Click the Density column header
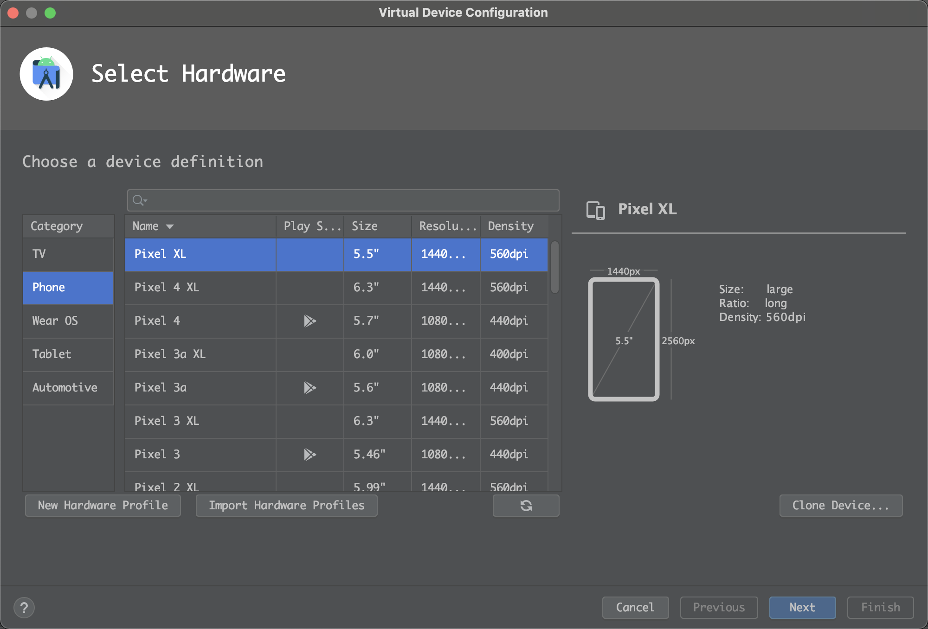This screenshot has height=629, width=928. click(514, 226)
